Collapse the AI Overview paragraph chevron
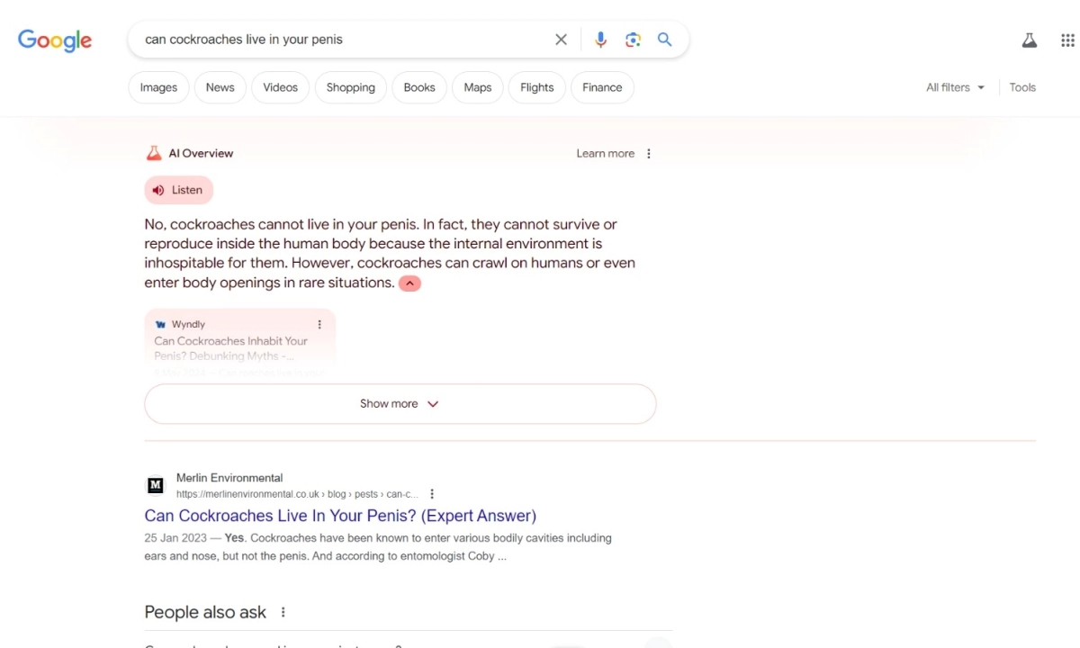 [409, 283]
